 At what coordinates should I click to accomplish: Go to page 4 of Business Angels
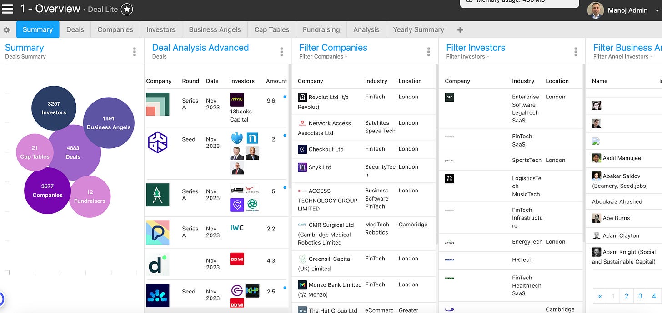654,296
